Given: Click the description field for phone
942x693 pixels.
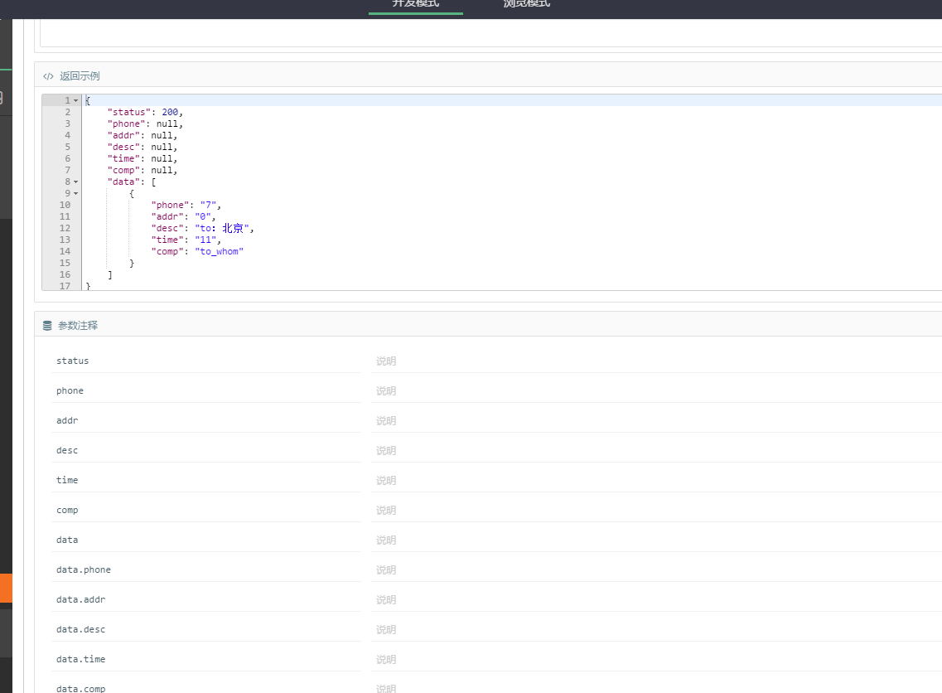Looking at the screenshot, I should point(656,390).
